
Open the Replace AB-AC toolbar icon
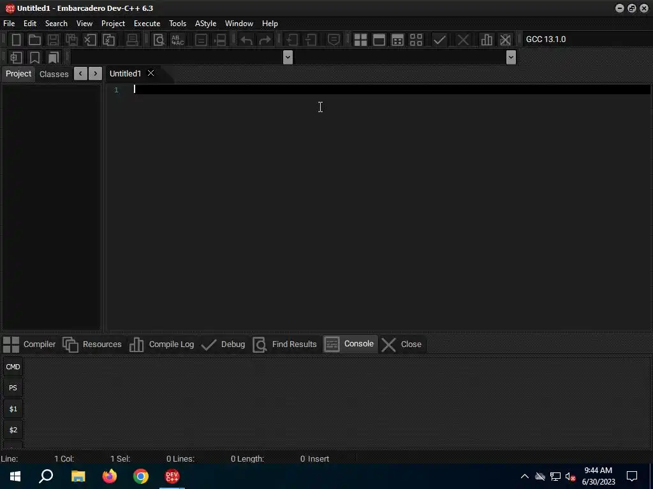pyautogui.click(x=177, y=40)
